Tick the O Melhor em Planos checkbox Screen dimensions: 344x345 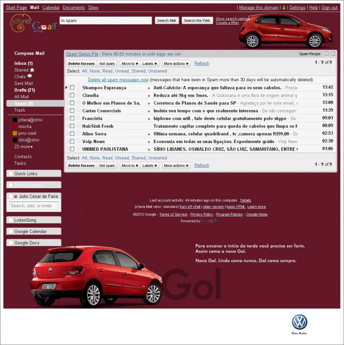pos(72,103)
